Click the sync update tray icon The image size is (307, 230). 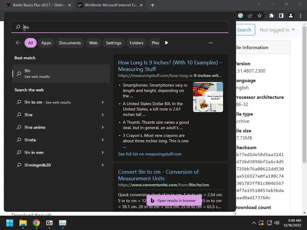coord(261,223)
